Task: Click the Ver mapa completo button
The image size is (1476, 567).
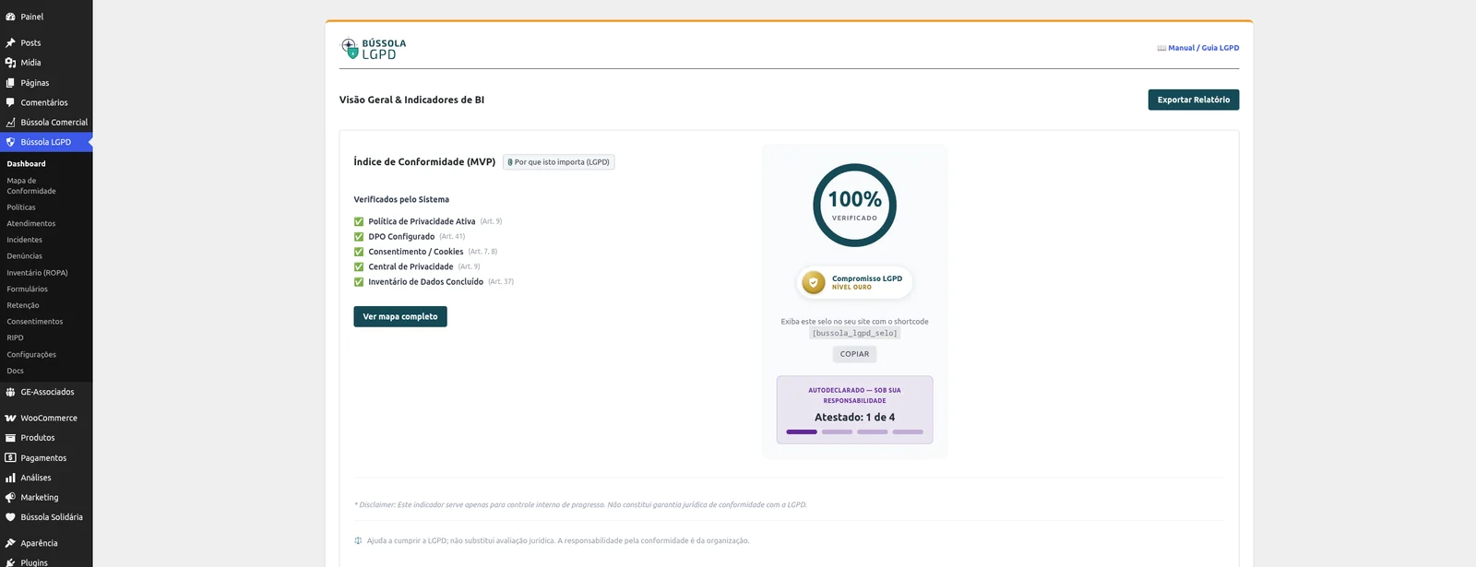Action: pyautogui.click(x=400, y=316)
